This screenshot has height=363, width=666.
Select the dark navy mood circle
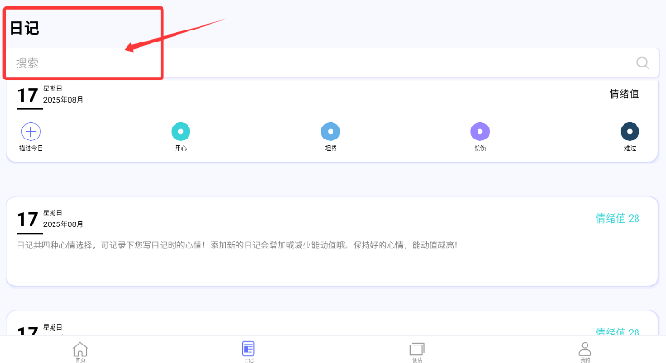coord(629,131)
